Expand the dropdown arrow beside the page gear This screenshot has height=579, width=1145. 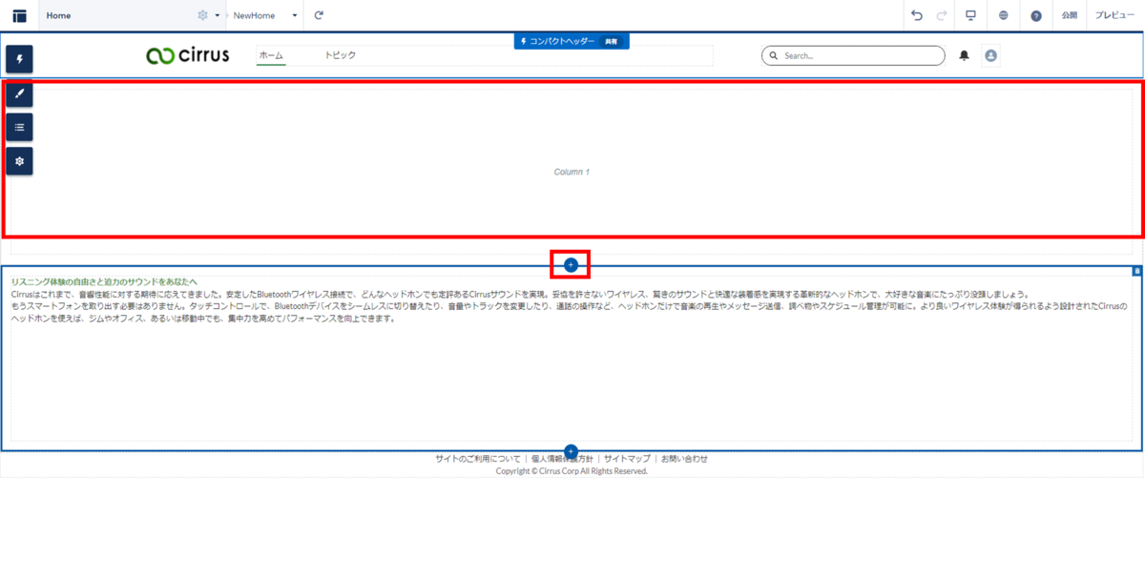click(x=218, y=15)
